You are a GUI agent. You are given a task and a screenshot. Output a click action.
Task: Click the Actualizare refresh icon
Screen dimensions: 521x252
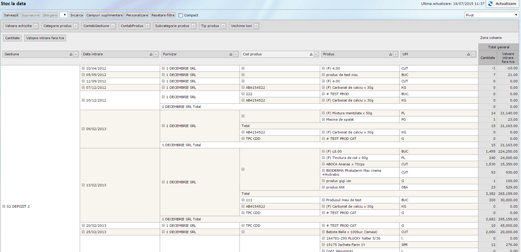[490, 4]
